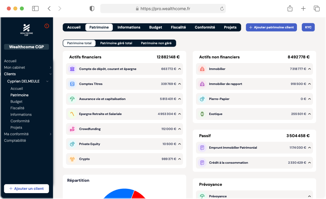The image size is (326, 199).
Task: Collapse the Crowdfunding row chevron
Action: click(180, 129)
